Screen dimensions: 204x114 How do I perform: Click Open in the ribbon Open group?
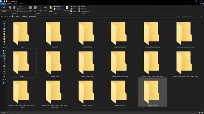click(73, 6)
